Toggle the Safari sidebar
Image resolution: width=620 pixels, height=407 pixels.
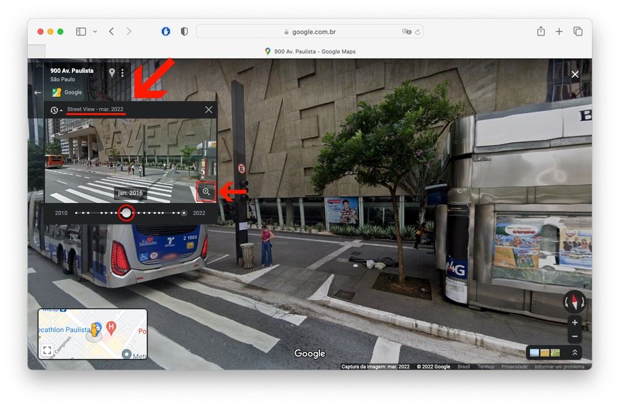[81, 32]
